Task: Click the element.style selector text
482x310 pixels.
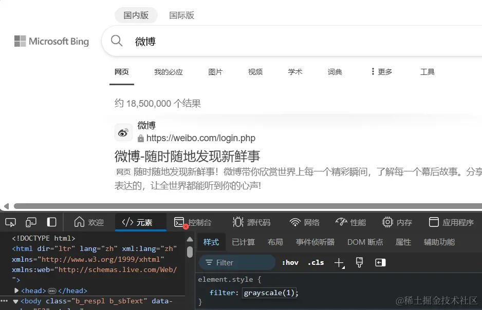Action: pos(225,280)
